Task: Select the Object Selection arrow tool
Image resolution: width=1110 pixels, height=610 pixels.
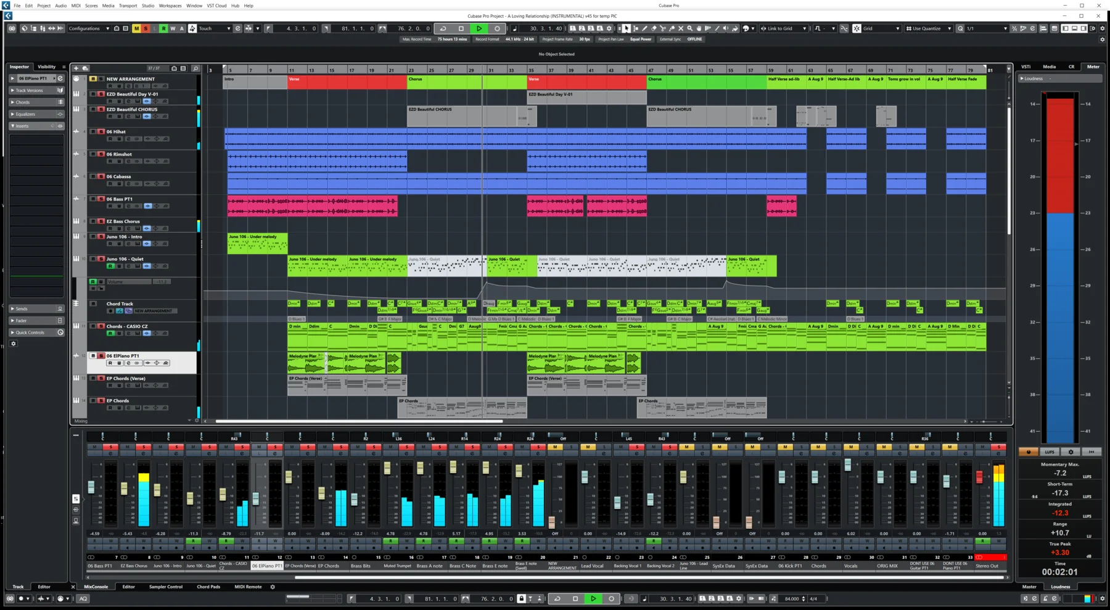Action: [x=627, y=28]
